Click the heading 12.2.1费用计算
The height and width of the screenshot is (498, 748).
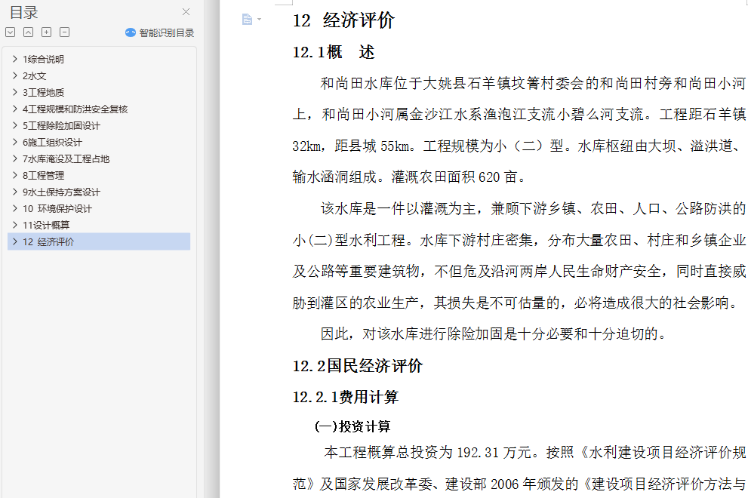[346, 397]
